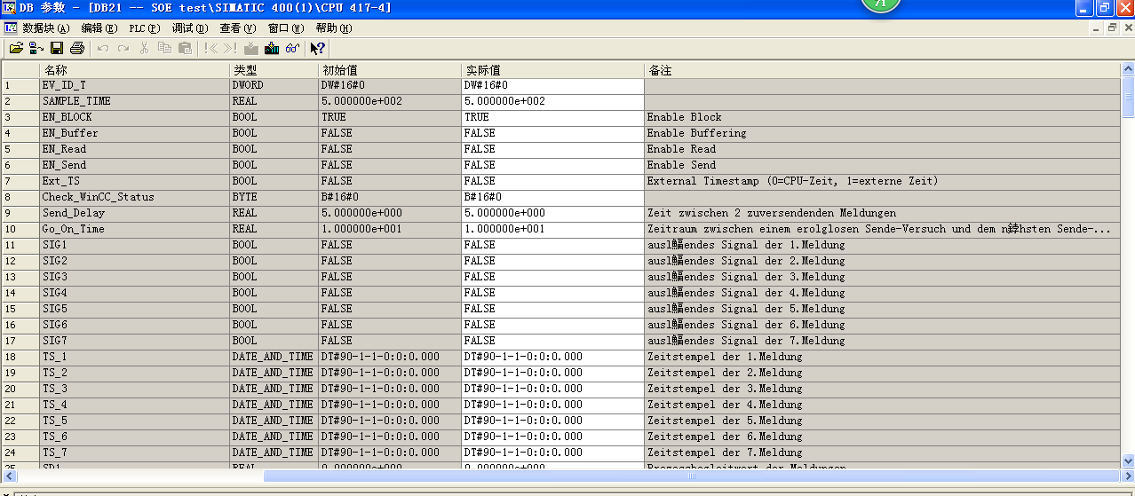Toggle the Monitor glasses icon
Image resolution: width=1135 pixels, height=496 pixels.
[x=292, y=48]
